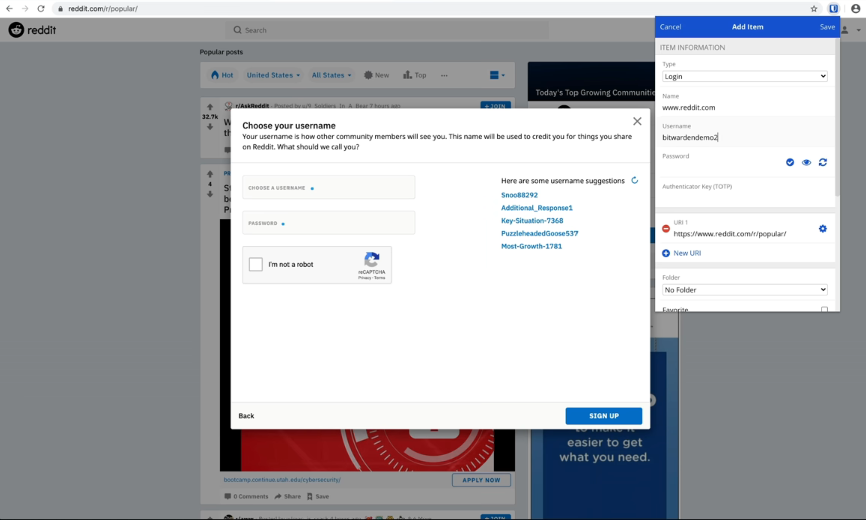Select the New sort tab
The image size is (866, 520).
pyautogui.click(x=376, y=75)
